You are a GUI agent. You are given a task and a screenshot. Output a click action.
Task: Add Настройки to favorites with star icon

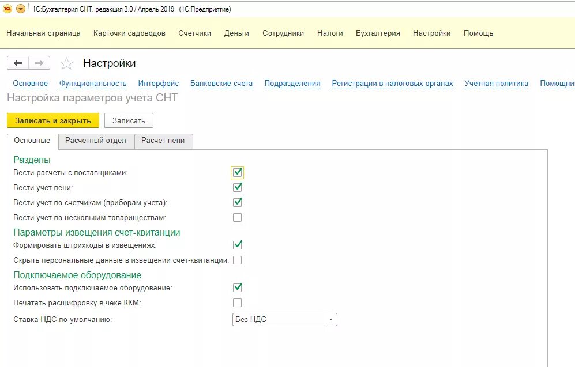[x=66, y=64]
